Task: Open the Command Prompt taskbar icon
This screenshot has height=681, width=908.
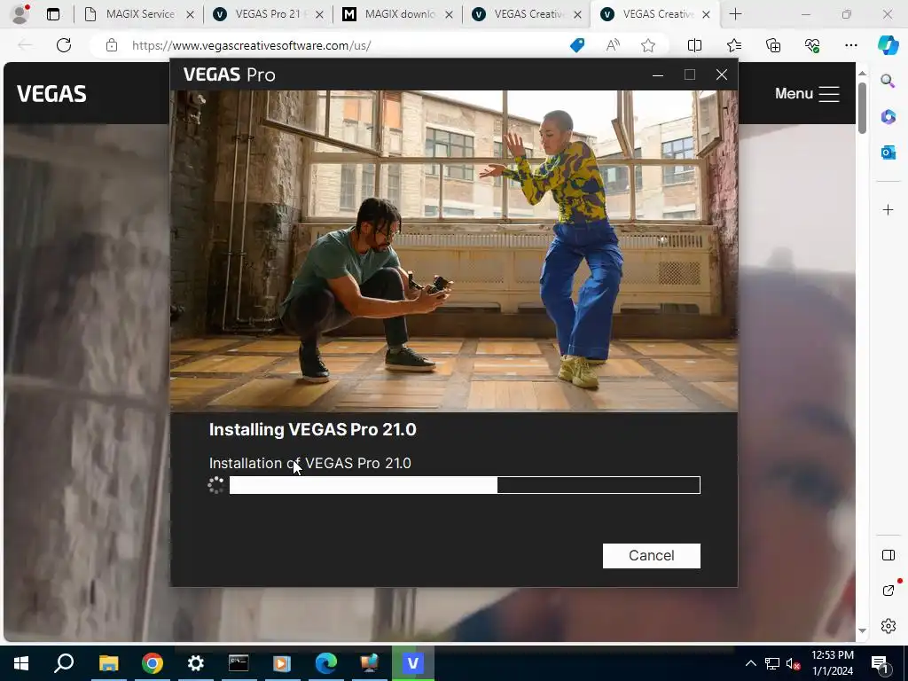Action: tap(239, 663)
